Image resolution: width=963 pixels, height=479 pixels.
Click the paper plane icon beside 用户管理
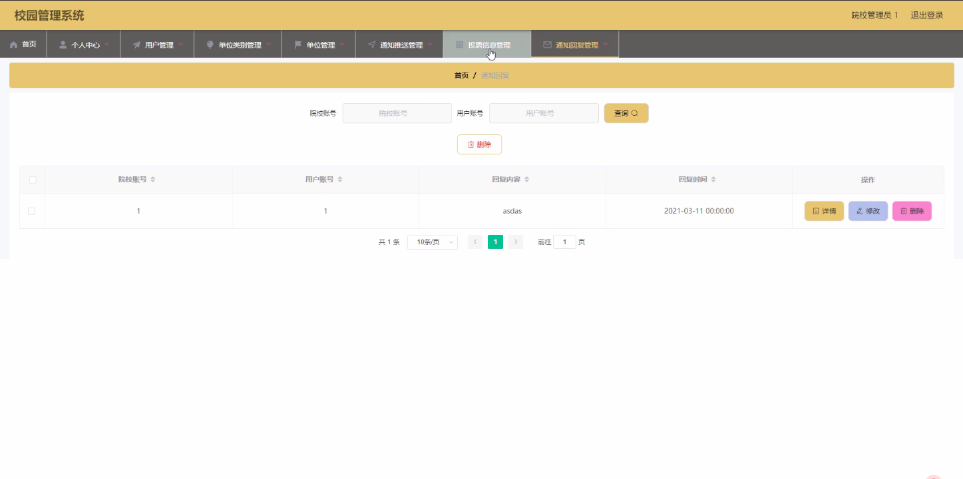click(x=136, y=45)
